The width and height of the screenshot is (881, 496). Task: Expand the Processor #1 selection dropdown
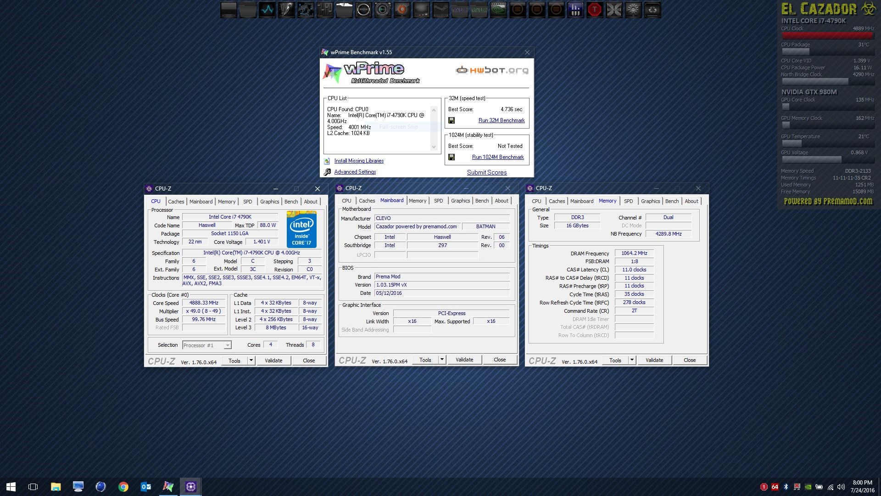click(x=228, y=345)
